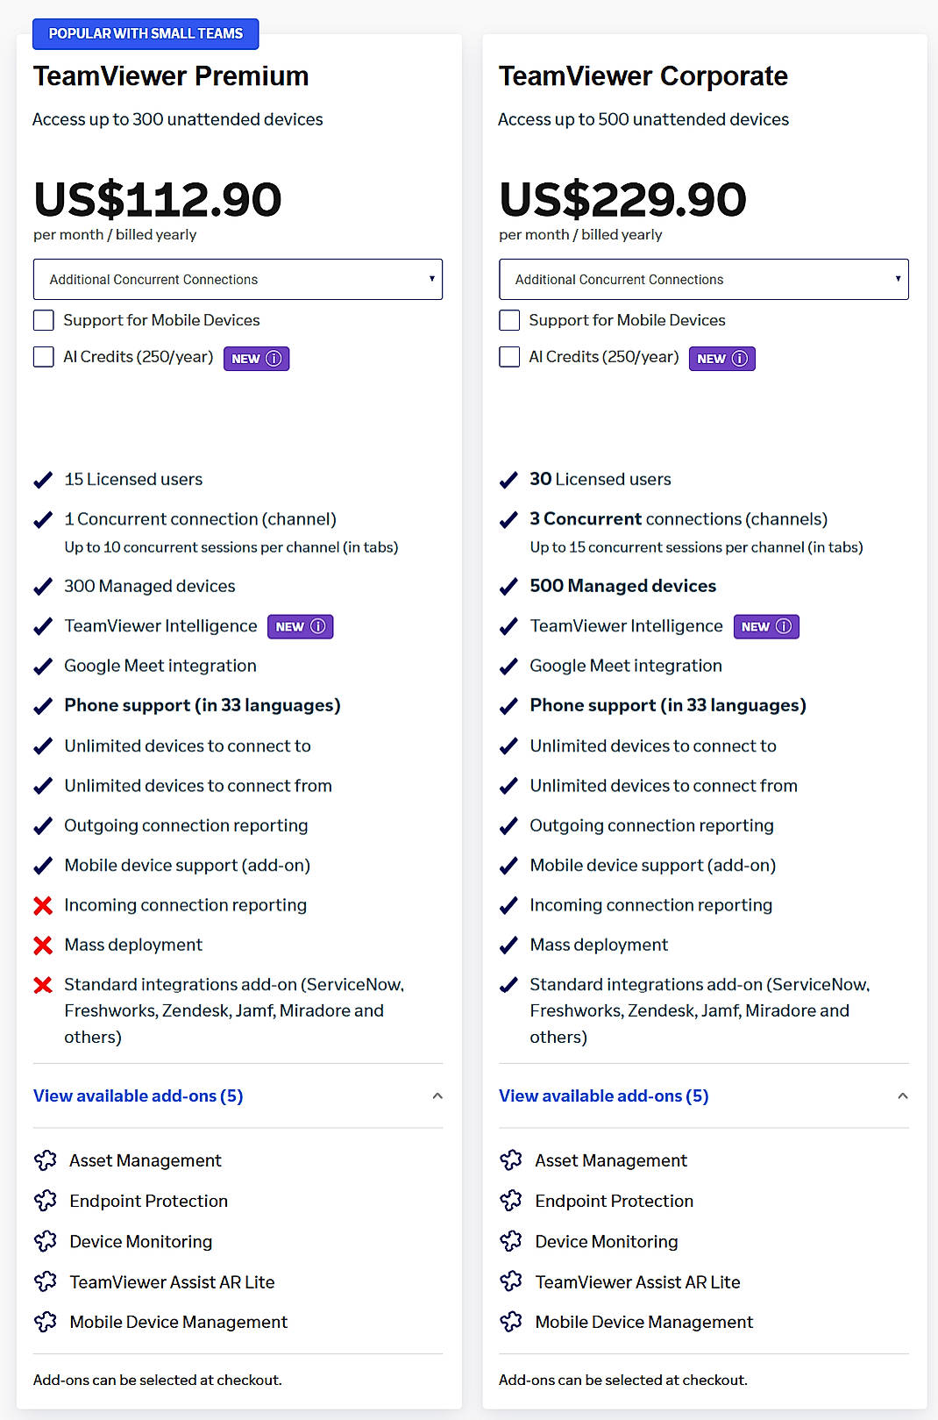Enable Support for Mobile Devices for Premium
This screenshot has height=1420, width=938.
tap(43, 320)
